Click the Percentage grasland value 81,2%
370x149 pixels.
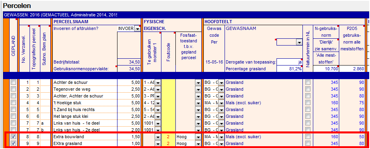point(289,69)
